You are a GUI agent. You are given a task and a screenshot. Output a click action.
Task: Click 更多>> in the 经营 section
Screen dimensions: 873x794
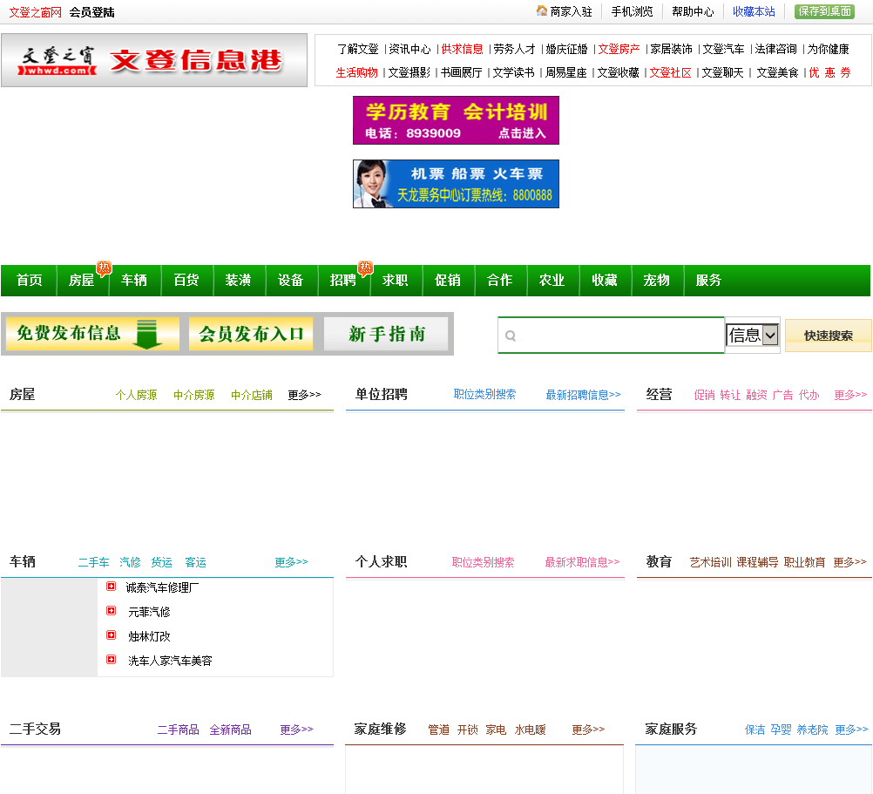click(x=850, y=395)
